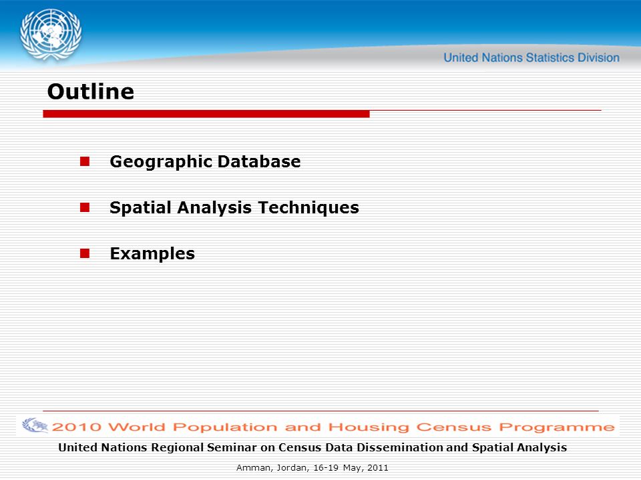Click the census programme globe logo

click(35, 425)
